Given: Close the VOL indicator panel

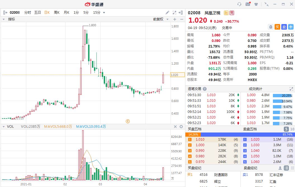Looking at the screenshot, I should pyautogui.click(x=175, y=127).
